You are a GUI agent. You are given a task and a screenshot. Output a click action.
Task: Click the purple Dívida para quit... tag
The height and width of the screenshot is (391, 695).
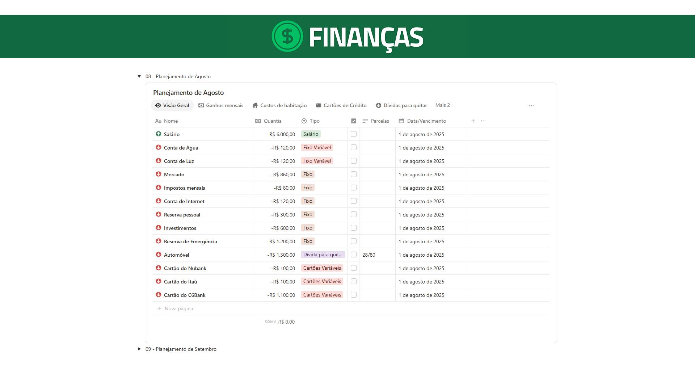pos(323,255)
